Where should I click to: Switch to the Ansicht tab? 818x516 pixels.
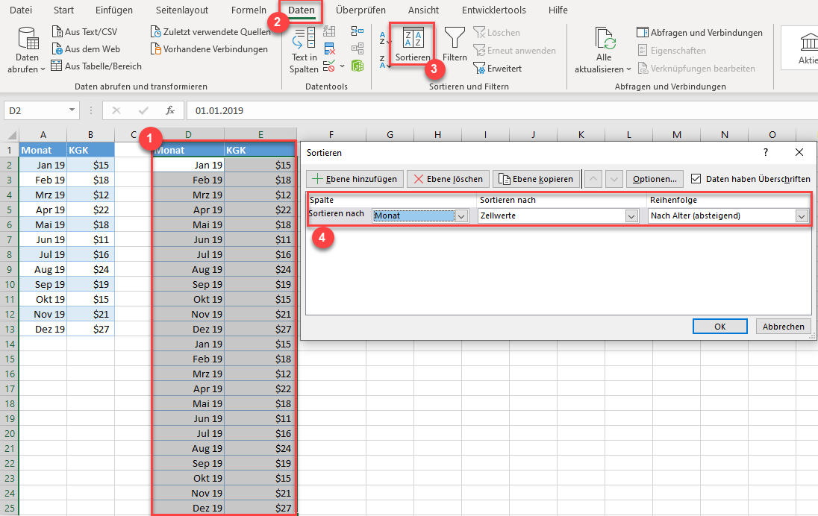423,10
